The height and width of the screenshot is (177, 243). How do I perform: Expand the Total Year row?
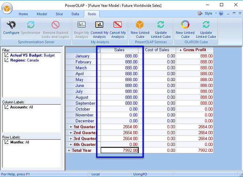[x=69, y=150]
